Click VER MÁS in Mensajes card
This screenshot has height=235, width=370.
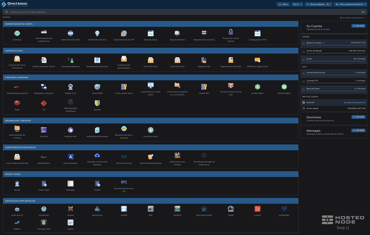(x=358, y=130)
